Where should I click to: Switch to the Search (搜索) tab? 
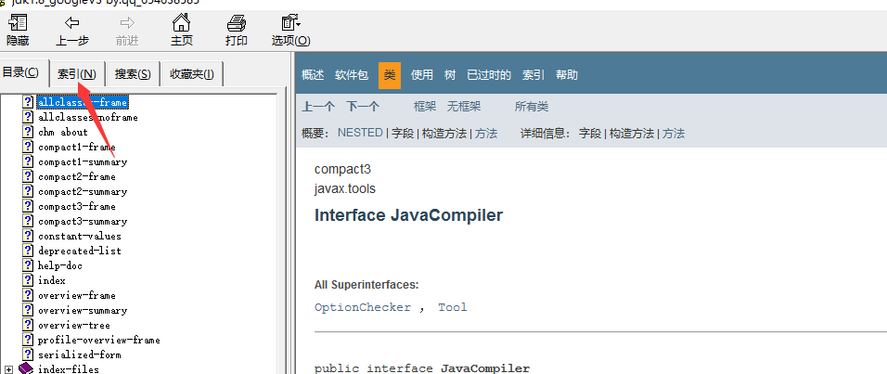pyautogui.click(x=133, y=73)
